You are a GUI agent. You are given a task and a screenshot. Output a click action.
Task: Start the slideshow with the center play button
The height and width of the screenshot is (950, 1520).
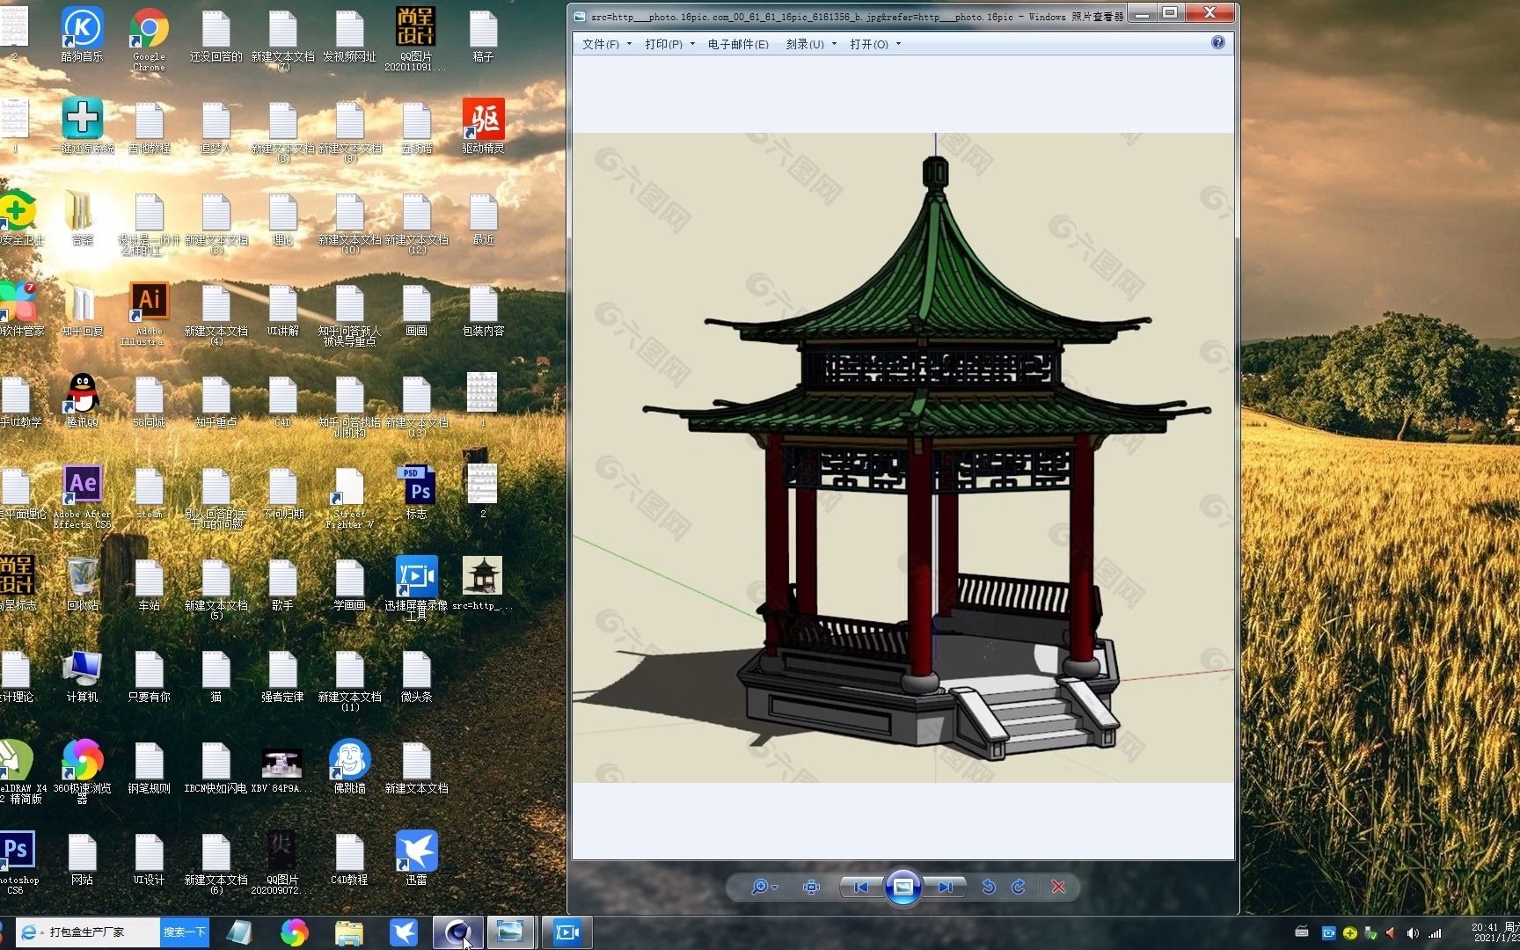pos(903,887)
